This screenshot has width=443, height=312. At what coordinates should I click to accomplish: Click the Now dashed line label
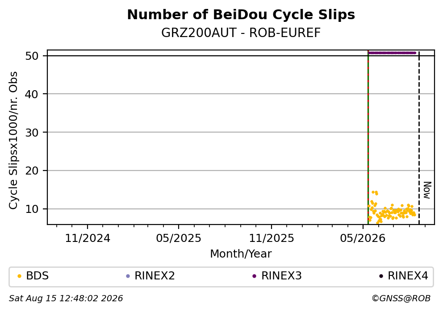tap(427, 190)
